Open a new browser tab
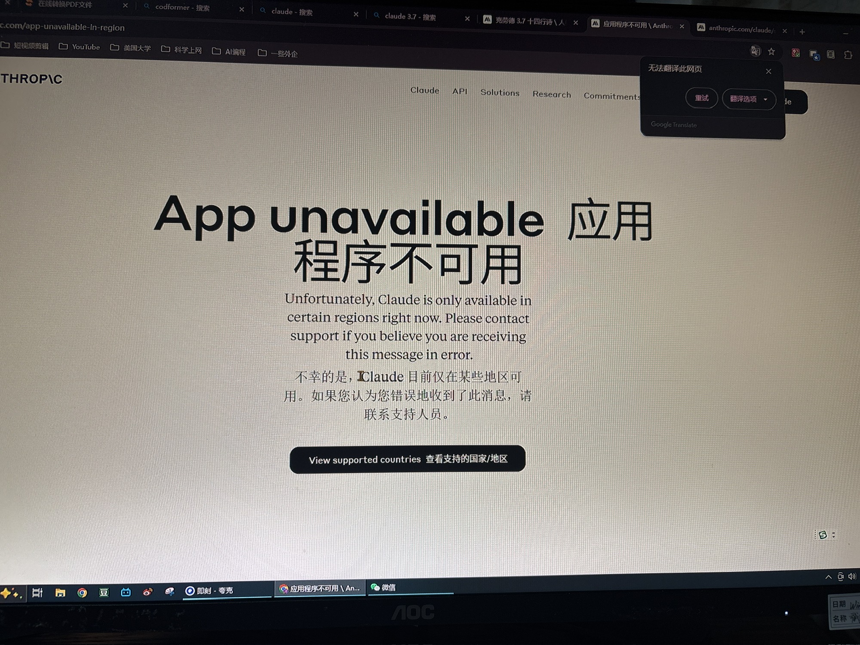The height and width of the screenshot is (645, 860). point(802,32)
